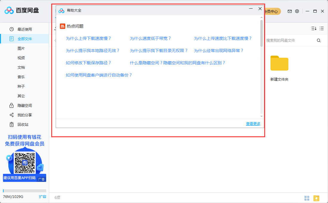
Task: Open the 新建文件夹 folder
Action: click(279, 68)
